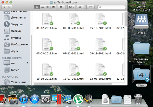Viewport: 153px width, 107px height.
Task: Open Документы in the sidebar
Action: (18, 18)
